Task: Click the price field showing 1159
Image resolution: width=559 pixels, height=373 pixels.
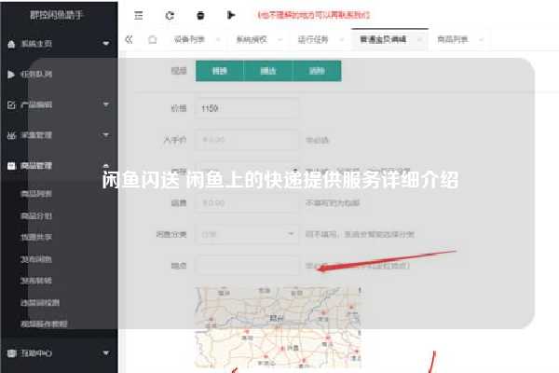Action: tap(247, 108)
